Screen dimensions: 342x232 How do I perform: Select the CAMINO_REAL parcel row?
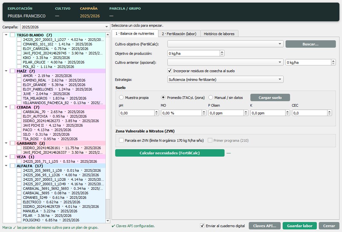point(61,80)
